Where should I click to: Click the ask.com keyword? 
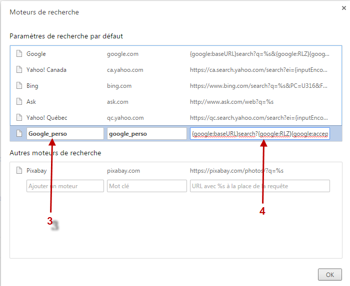[x=118, y=102]
